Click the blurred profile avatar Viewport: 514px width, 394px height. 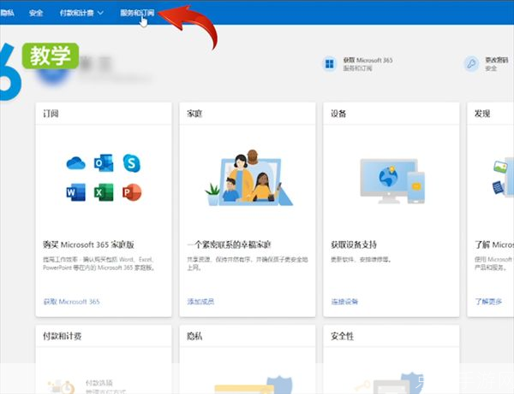click(52, 72)
